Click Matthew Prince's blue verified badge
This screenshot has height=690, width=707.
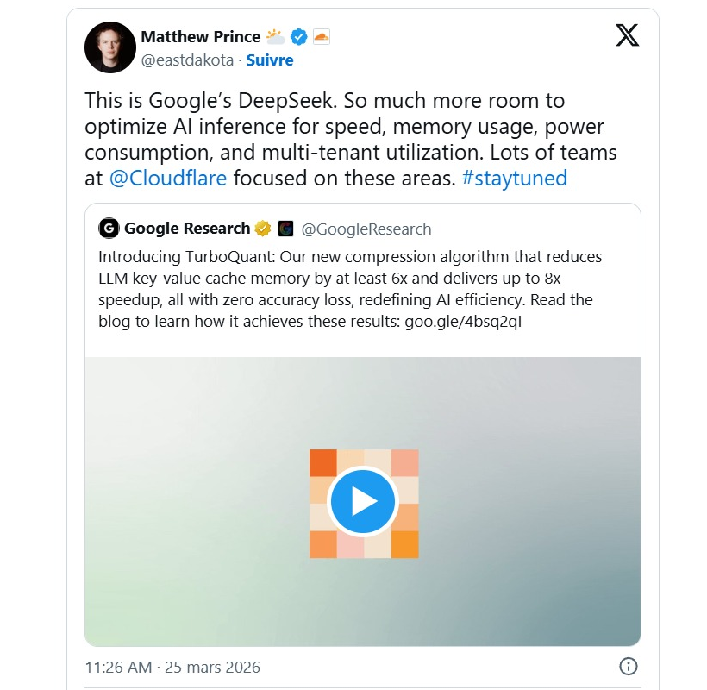tap(298, 36)
